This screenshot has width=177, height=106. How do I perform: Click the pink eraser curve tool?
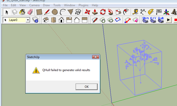point(135,20)
